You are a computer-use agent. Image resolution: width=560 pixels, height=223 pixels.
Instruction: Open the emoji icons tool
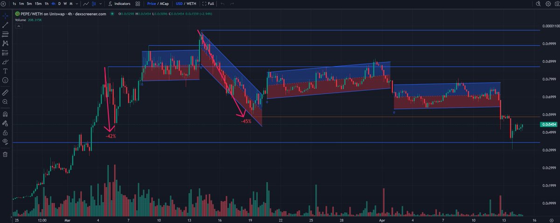pyautogui.click(x=5, y=80)
